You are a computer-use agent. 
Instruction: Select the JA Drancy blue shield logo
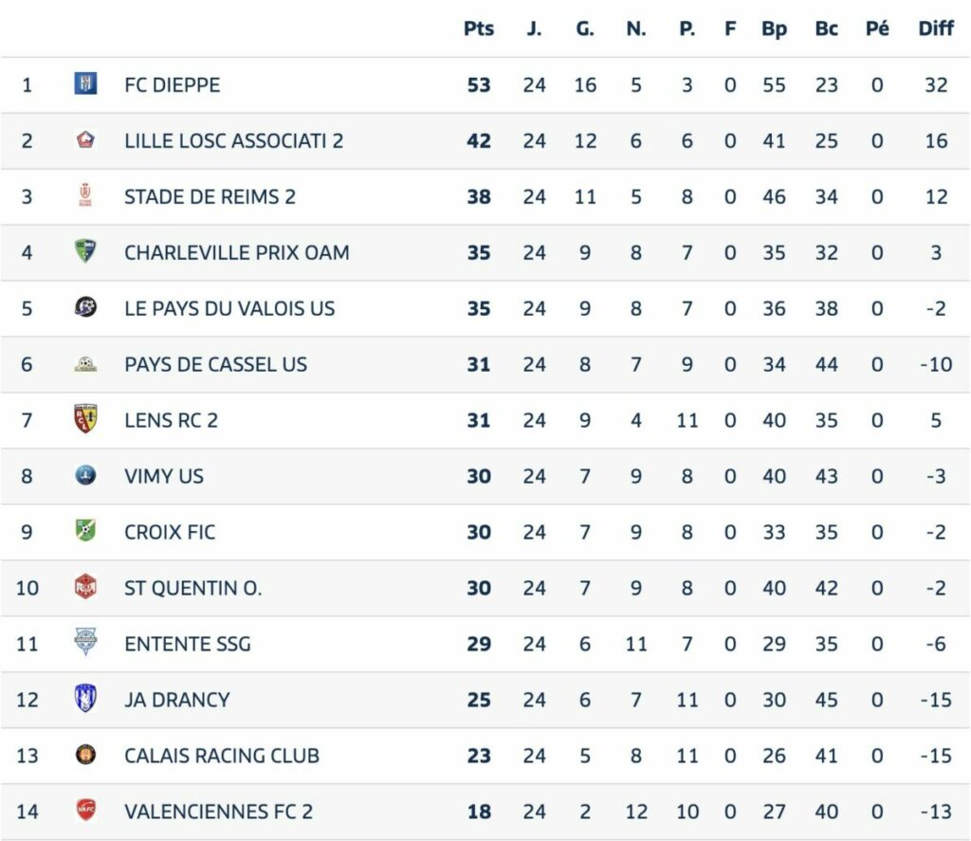(x=85, y=698)
